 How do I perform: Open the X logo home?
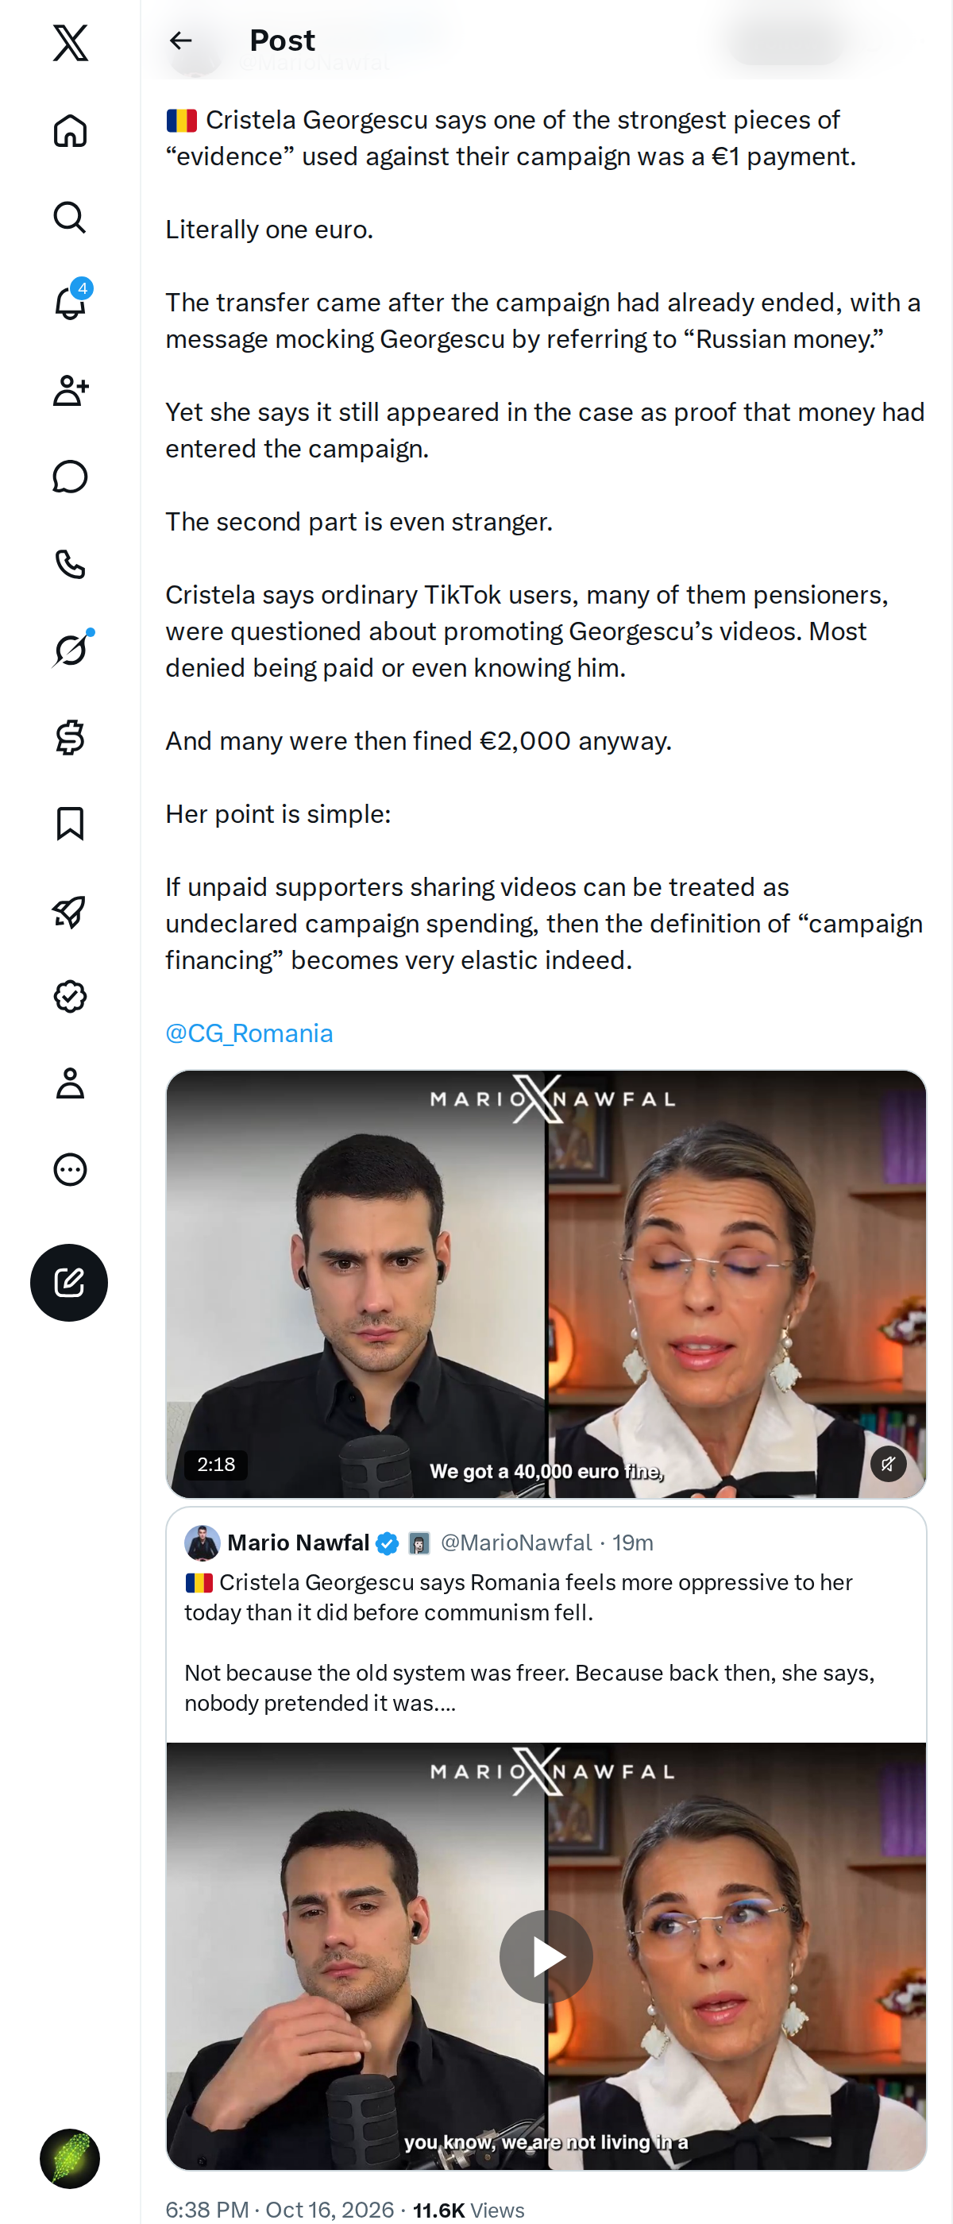pos(70,42)
